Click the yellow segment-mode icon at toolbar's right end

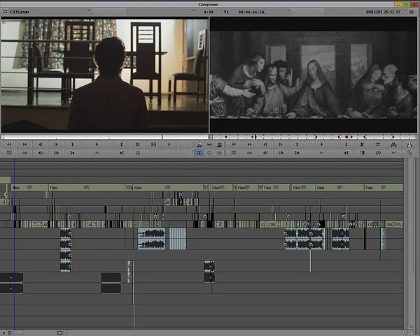point(409,145)
